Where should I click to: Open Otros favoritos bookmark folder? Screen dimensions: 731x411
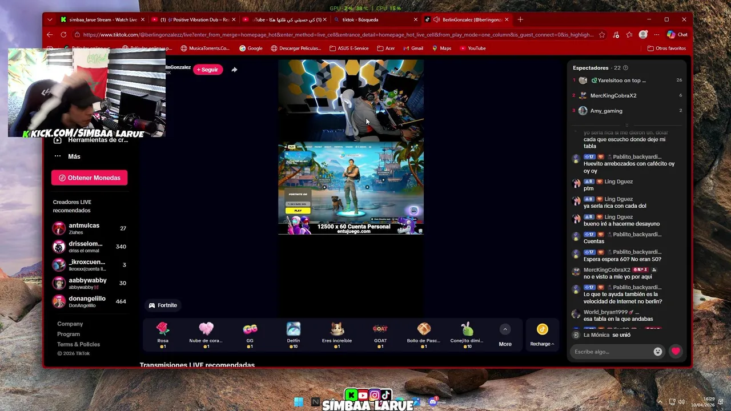click(666, 49)
